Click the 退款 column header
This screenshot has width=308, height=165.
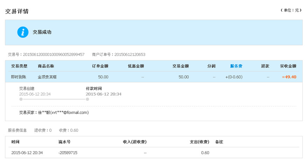click(265, 66)
